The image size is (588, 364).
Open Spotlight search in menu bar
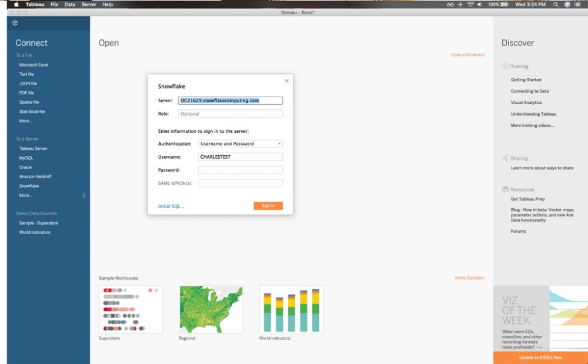click(556, 5)
